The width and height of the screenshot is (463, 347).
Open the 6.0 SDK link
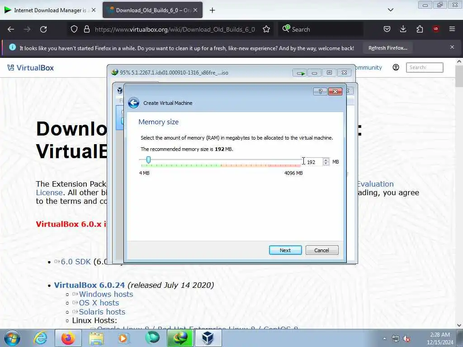pos(76,262)
